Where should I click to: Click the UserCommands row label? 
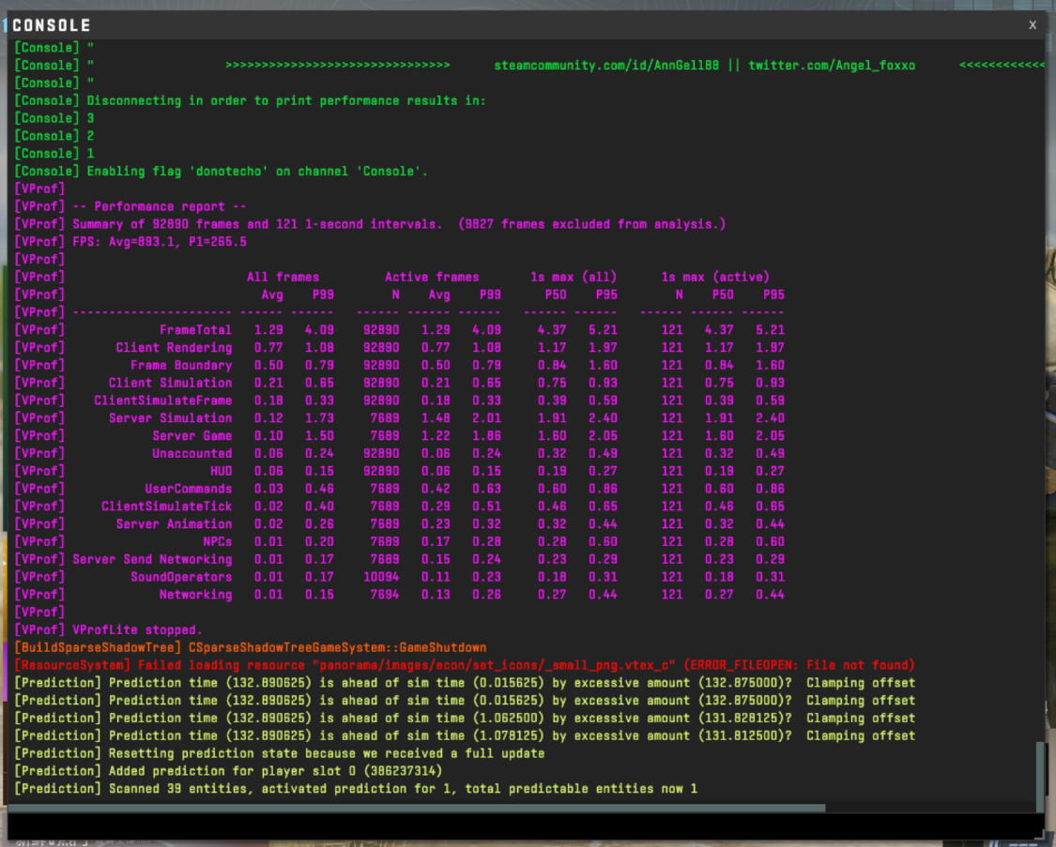[x=189, y=489]
